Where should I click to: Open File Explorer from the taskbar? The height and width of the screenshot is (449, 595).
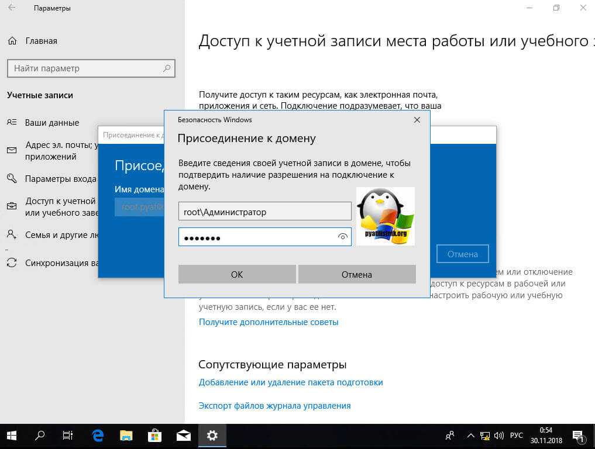point(126,436)
